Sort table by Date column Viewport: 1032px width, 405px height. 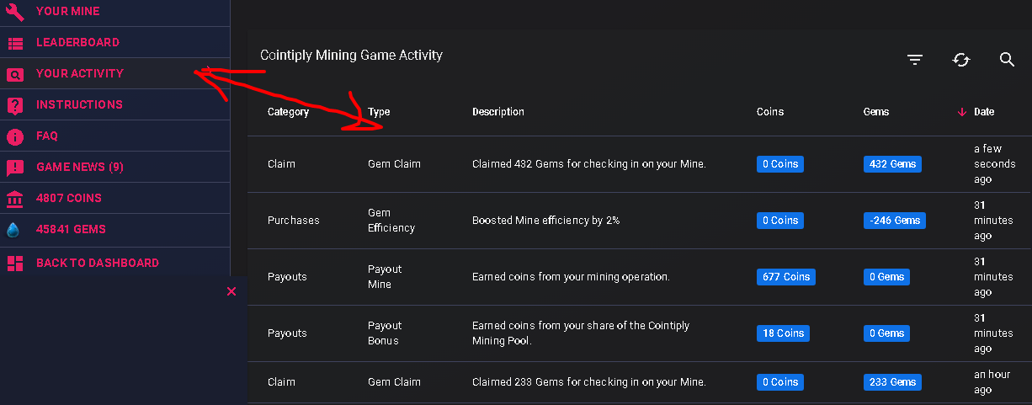[983, 112]
